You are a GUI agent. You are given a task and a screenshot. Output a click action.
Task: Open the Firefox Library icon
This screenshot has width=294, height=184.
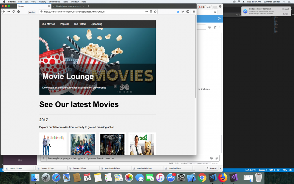[x=183, y=11]
